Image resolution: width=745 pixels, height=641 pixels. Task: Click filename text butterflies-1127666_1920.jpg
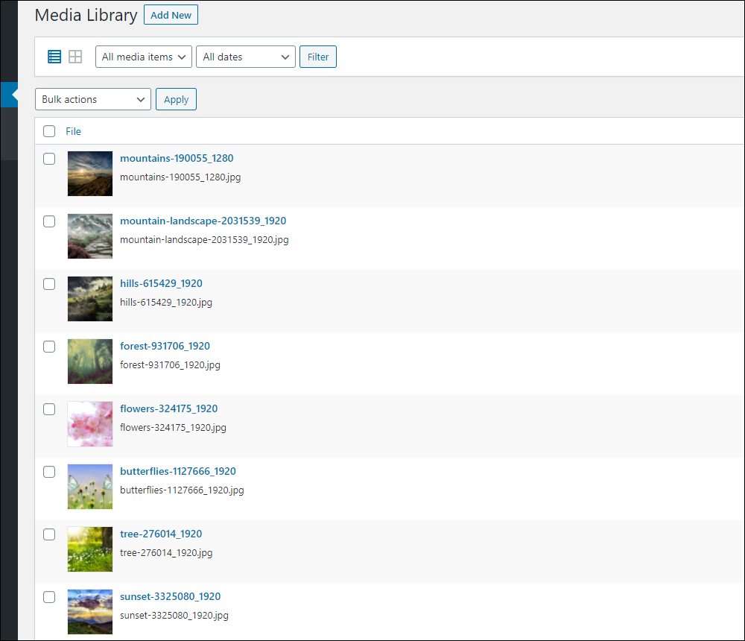tap(182, 490)
